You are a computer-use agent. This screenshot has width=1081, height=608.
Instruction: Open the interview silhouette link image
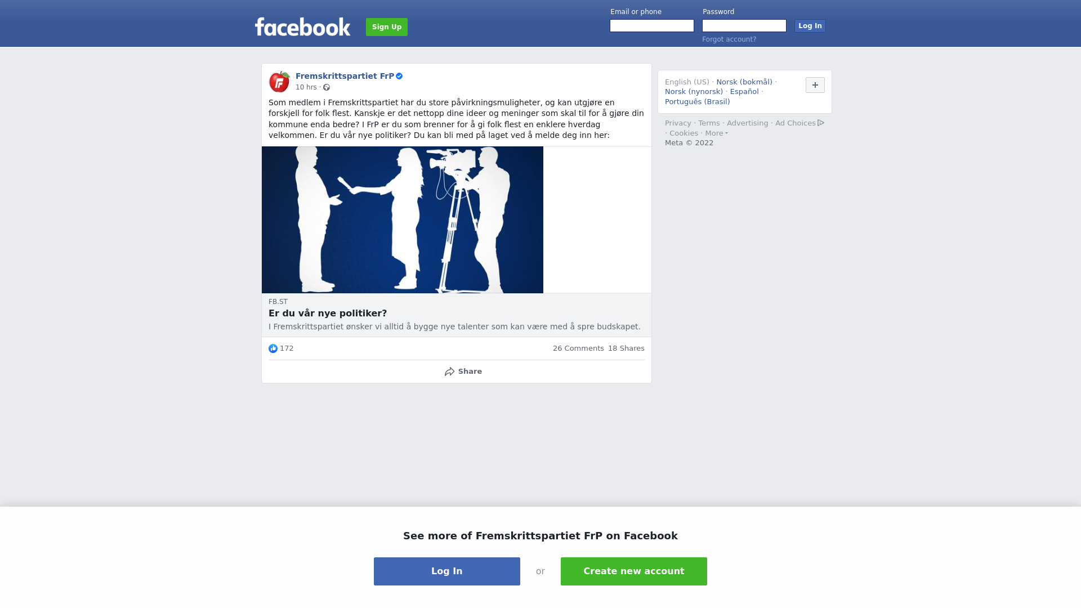tap(403, 220)
